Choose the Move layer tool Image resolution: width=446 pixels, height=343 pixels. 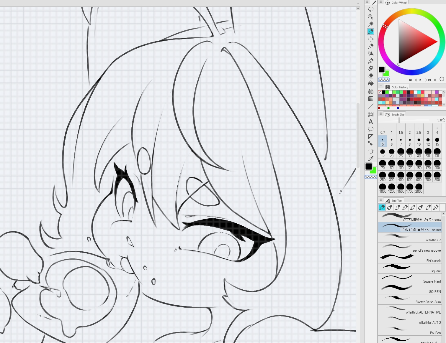tap(371, 39)
